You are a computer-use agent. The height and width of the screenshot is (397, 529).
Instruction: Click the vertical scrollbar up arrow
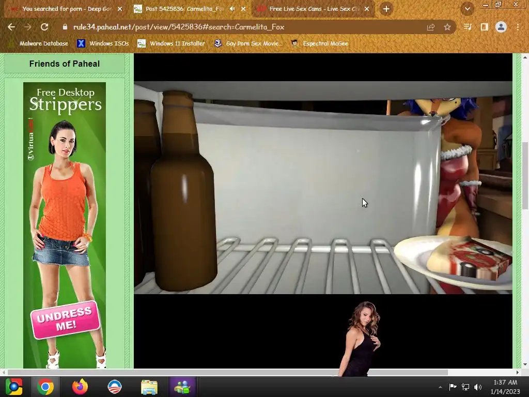pyautogui.click(x=525, y=57)
